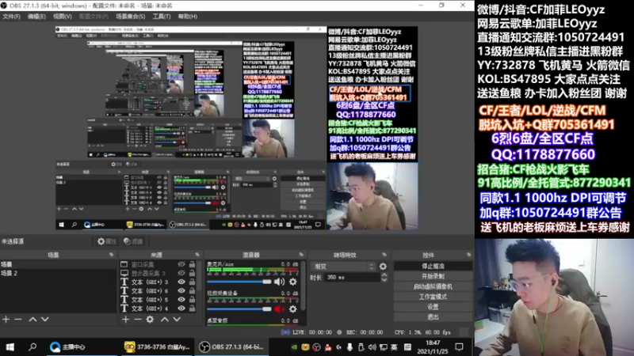Viewport: 634px width, 356px height.
Task: Click the volume speaker icon in the system tray
Action: click(x=372, y=347)
